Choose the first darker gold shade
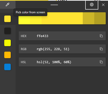This screenshot has width=108, height=94. (88, 18)
